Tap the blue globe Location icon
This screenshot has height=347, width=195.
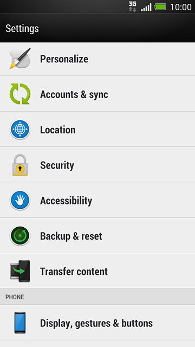pyautogui.click(x=20, y=129)
